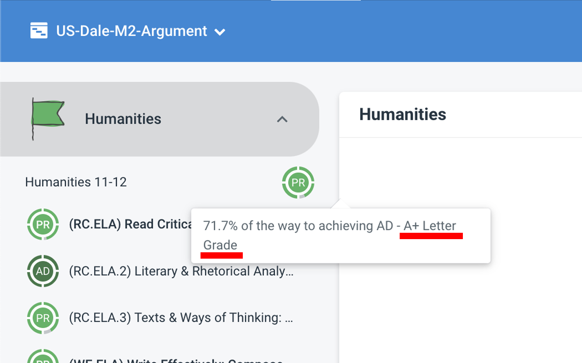
Task: Click the PR badge for (RC.ELA.3)
Action: click(x=43, y=318)
